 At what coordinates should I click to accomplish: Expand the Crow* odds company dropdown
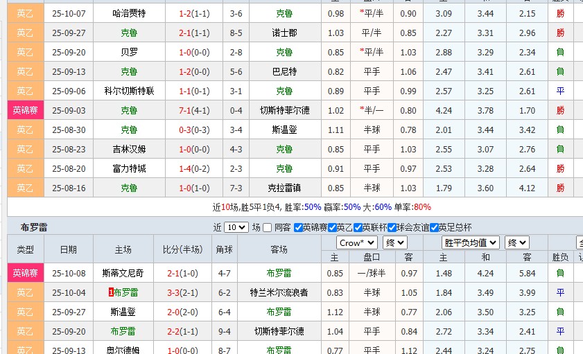pyautogui.click(x=357, y=242)
